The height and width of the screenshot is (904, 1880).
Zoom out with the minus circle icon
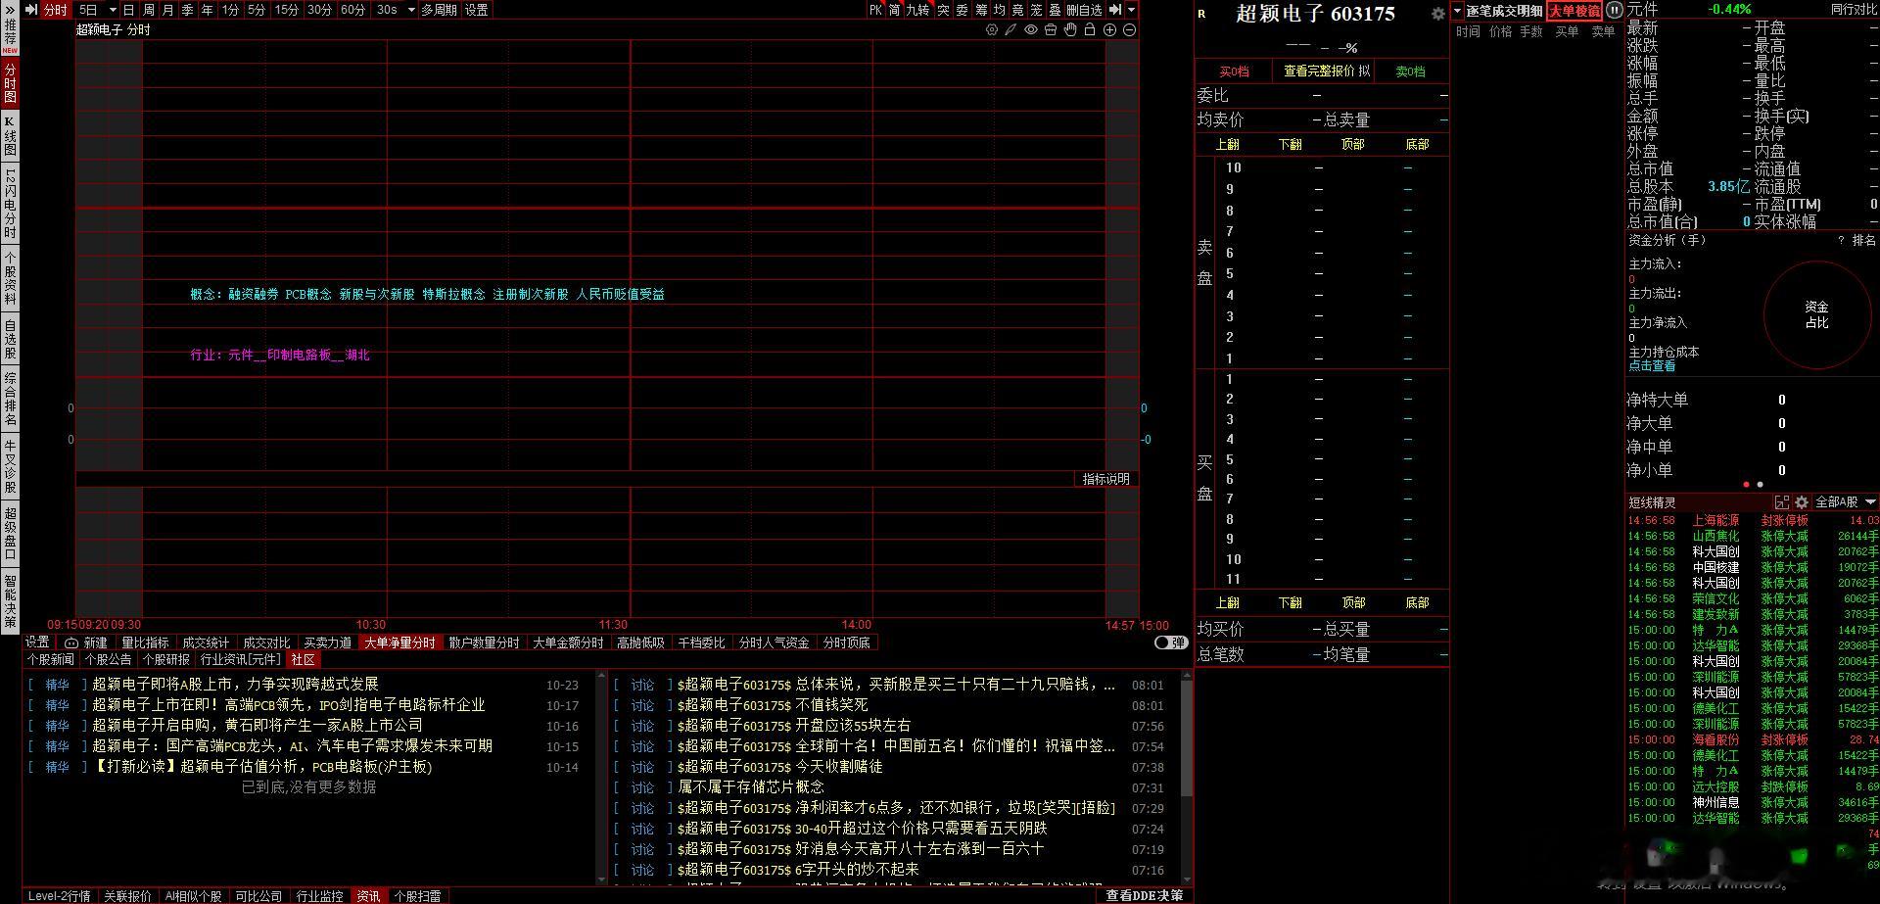pos(1129,30)
